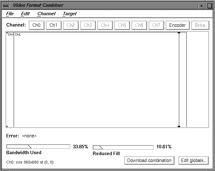Open the Target menu

pos(70,14)
